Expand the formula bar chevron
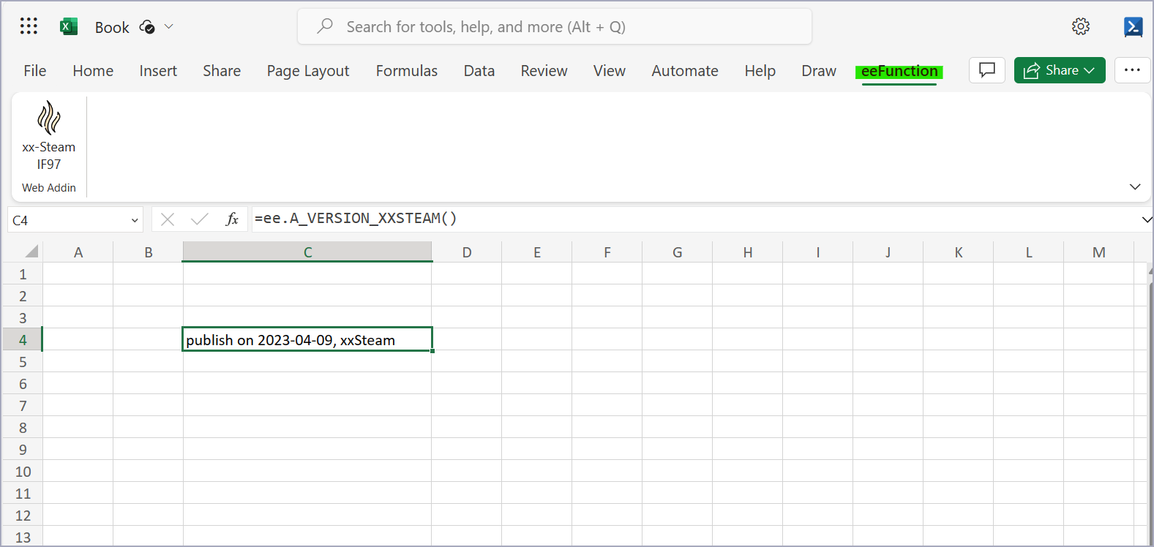Screen dimensions: 1154x547 [x=1146, y=219]
